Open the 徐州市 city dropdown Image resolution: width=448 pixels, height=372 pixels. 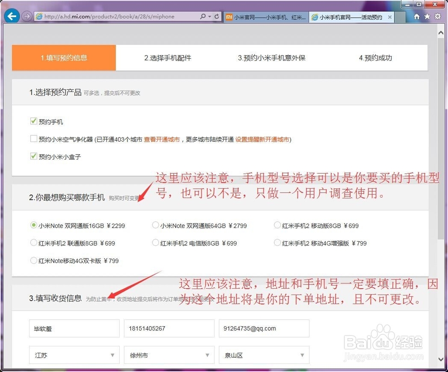pyautogui.click(x=169, y=355)
